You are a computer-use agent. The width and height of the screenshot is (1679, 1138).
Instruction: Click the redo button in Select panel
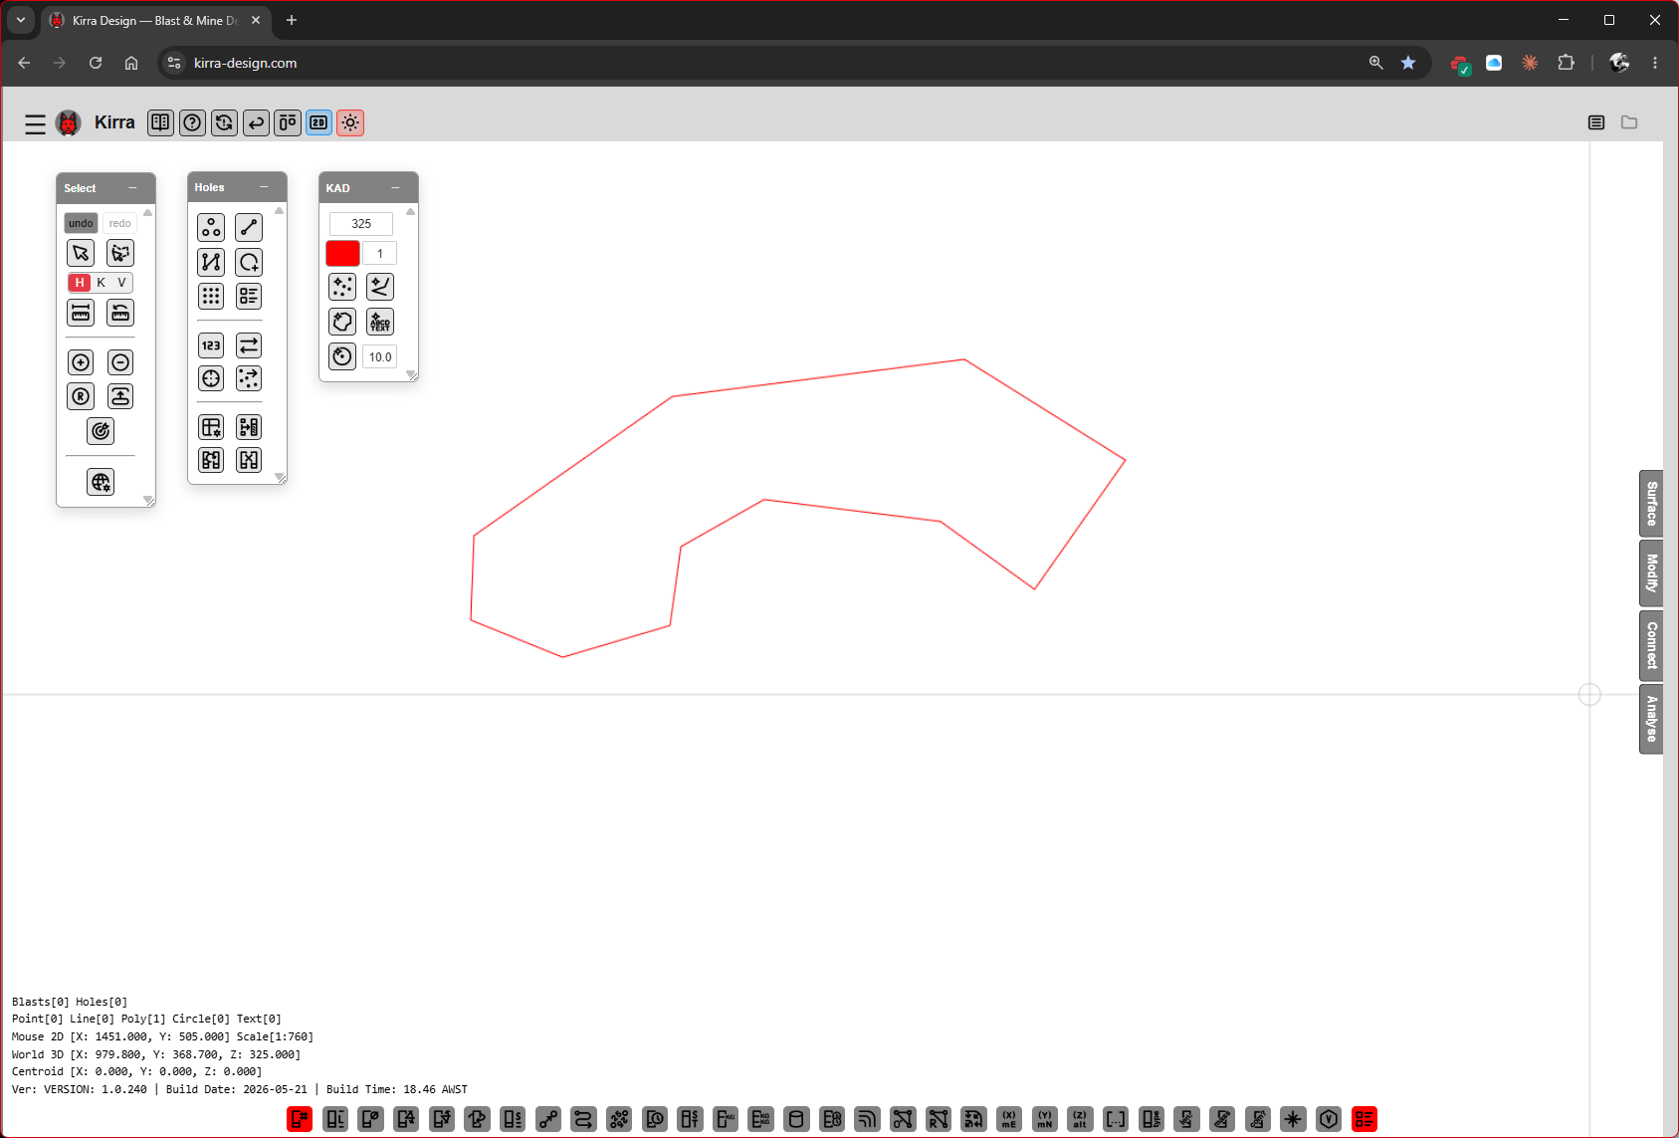coord(119,223)
